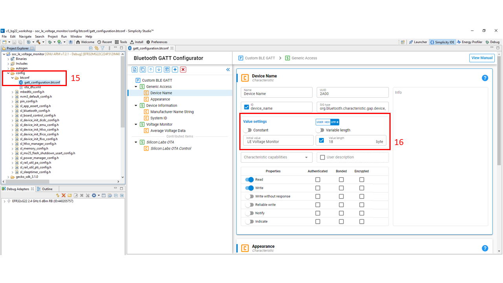503x283 pixels.
Task: Select USER value type button
Action: [320, 122]
